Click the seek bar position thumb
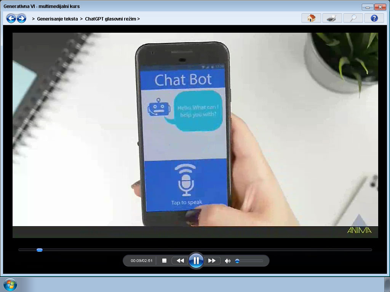This screenshot has width=390, height=292. click(x=39, y=250)
